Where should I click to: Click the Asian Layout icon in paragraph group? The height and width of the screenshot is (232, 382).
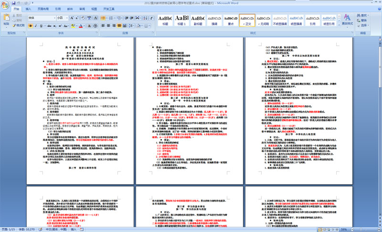click(x=138, y=18)
